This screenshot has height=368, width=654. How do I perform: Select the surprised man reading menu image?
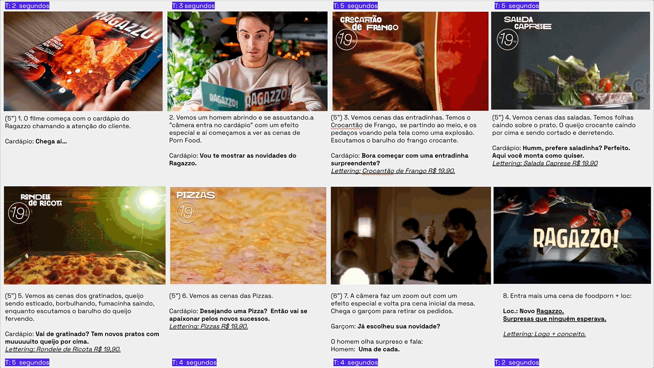(247, 61)
